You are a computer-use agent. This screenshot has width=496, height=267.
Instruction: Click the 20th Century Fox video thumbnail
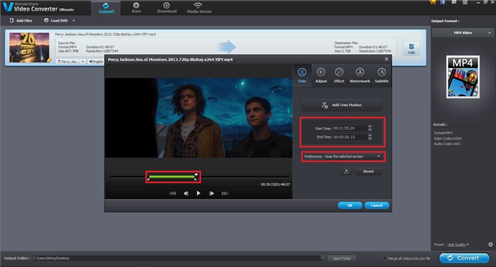coord(29,47)
